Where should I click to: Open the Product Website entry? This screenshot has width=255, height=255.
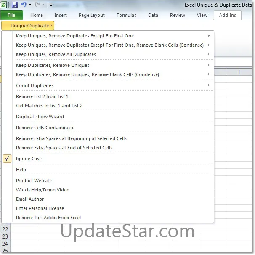coord(113,181)
